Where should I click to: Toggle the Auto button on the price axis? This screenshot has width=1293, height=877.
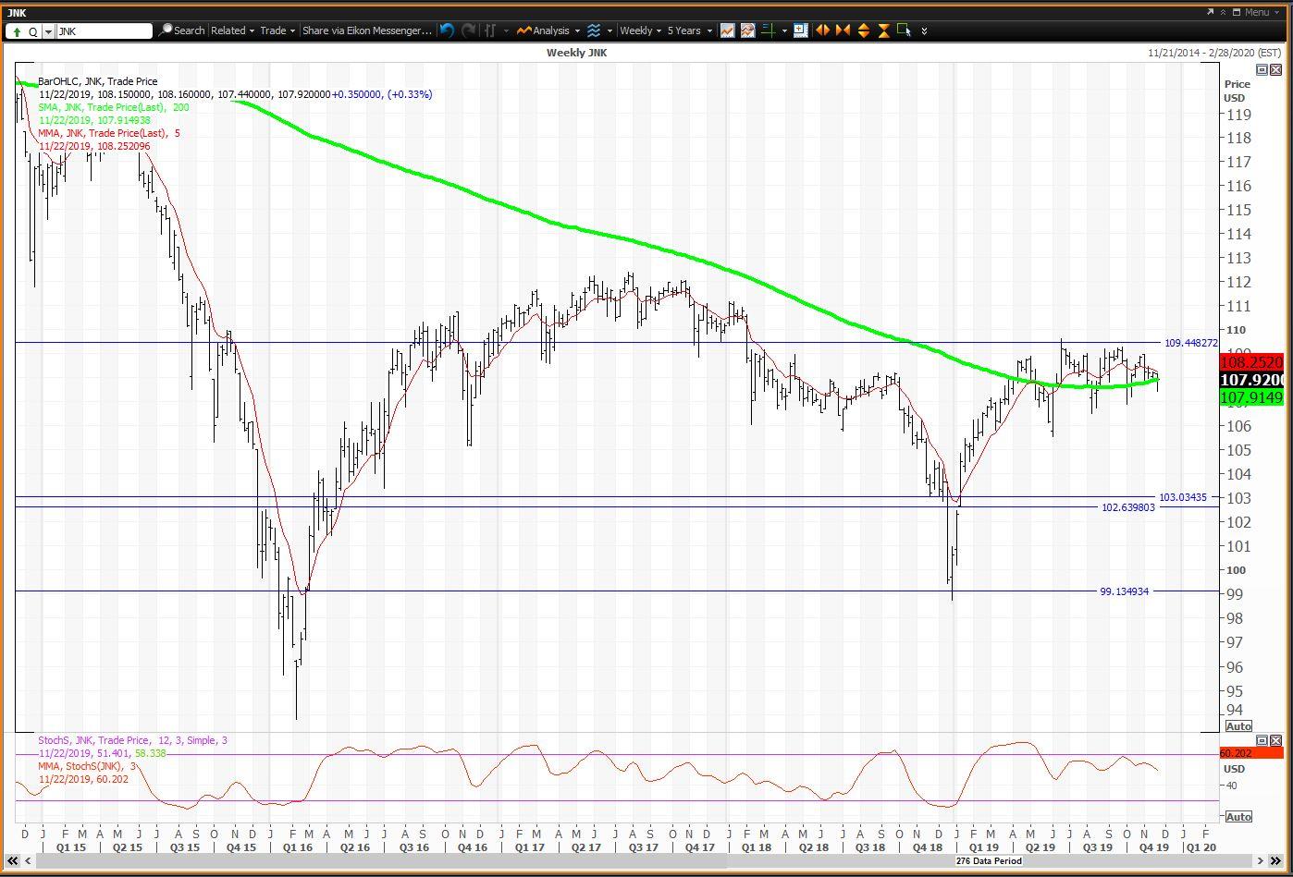tap(1238, 726)
